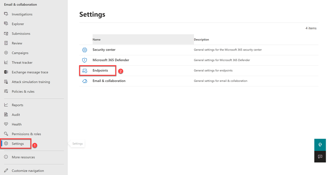
Task: Sort by the Name column header
Action: click(x=97, y=40)
